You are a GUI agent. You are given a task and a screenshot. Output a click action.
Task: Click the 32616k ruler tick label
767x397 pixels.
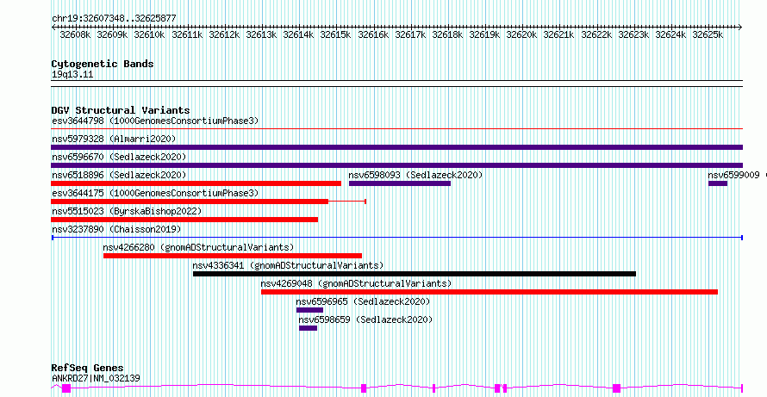pos(373,34)
